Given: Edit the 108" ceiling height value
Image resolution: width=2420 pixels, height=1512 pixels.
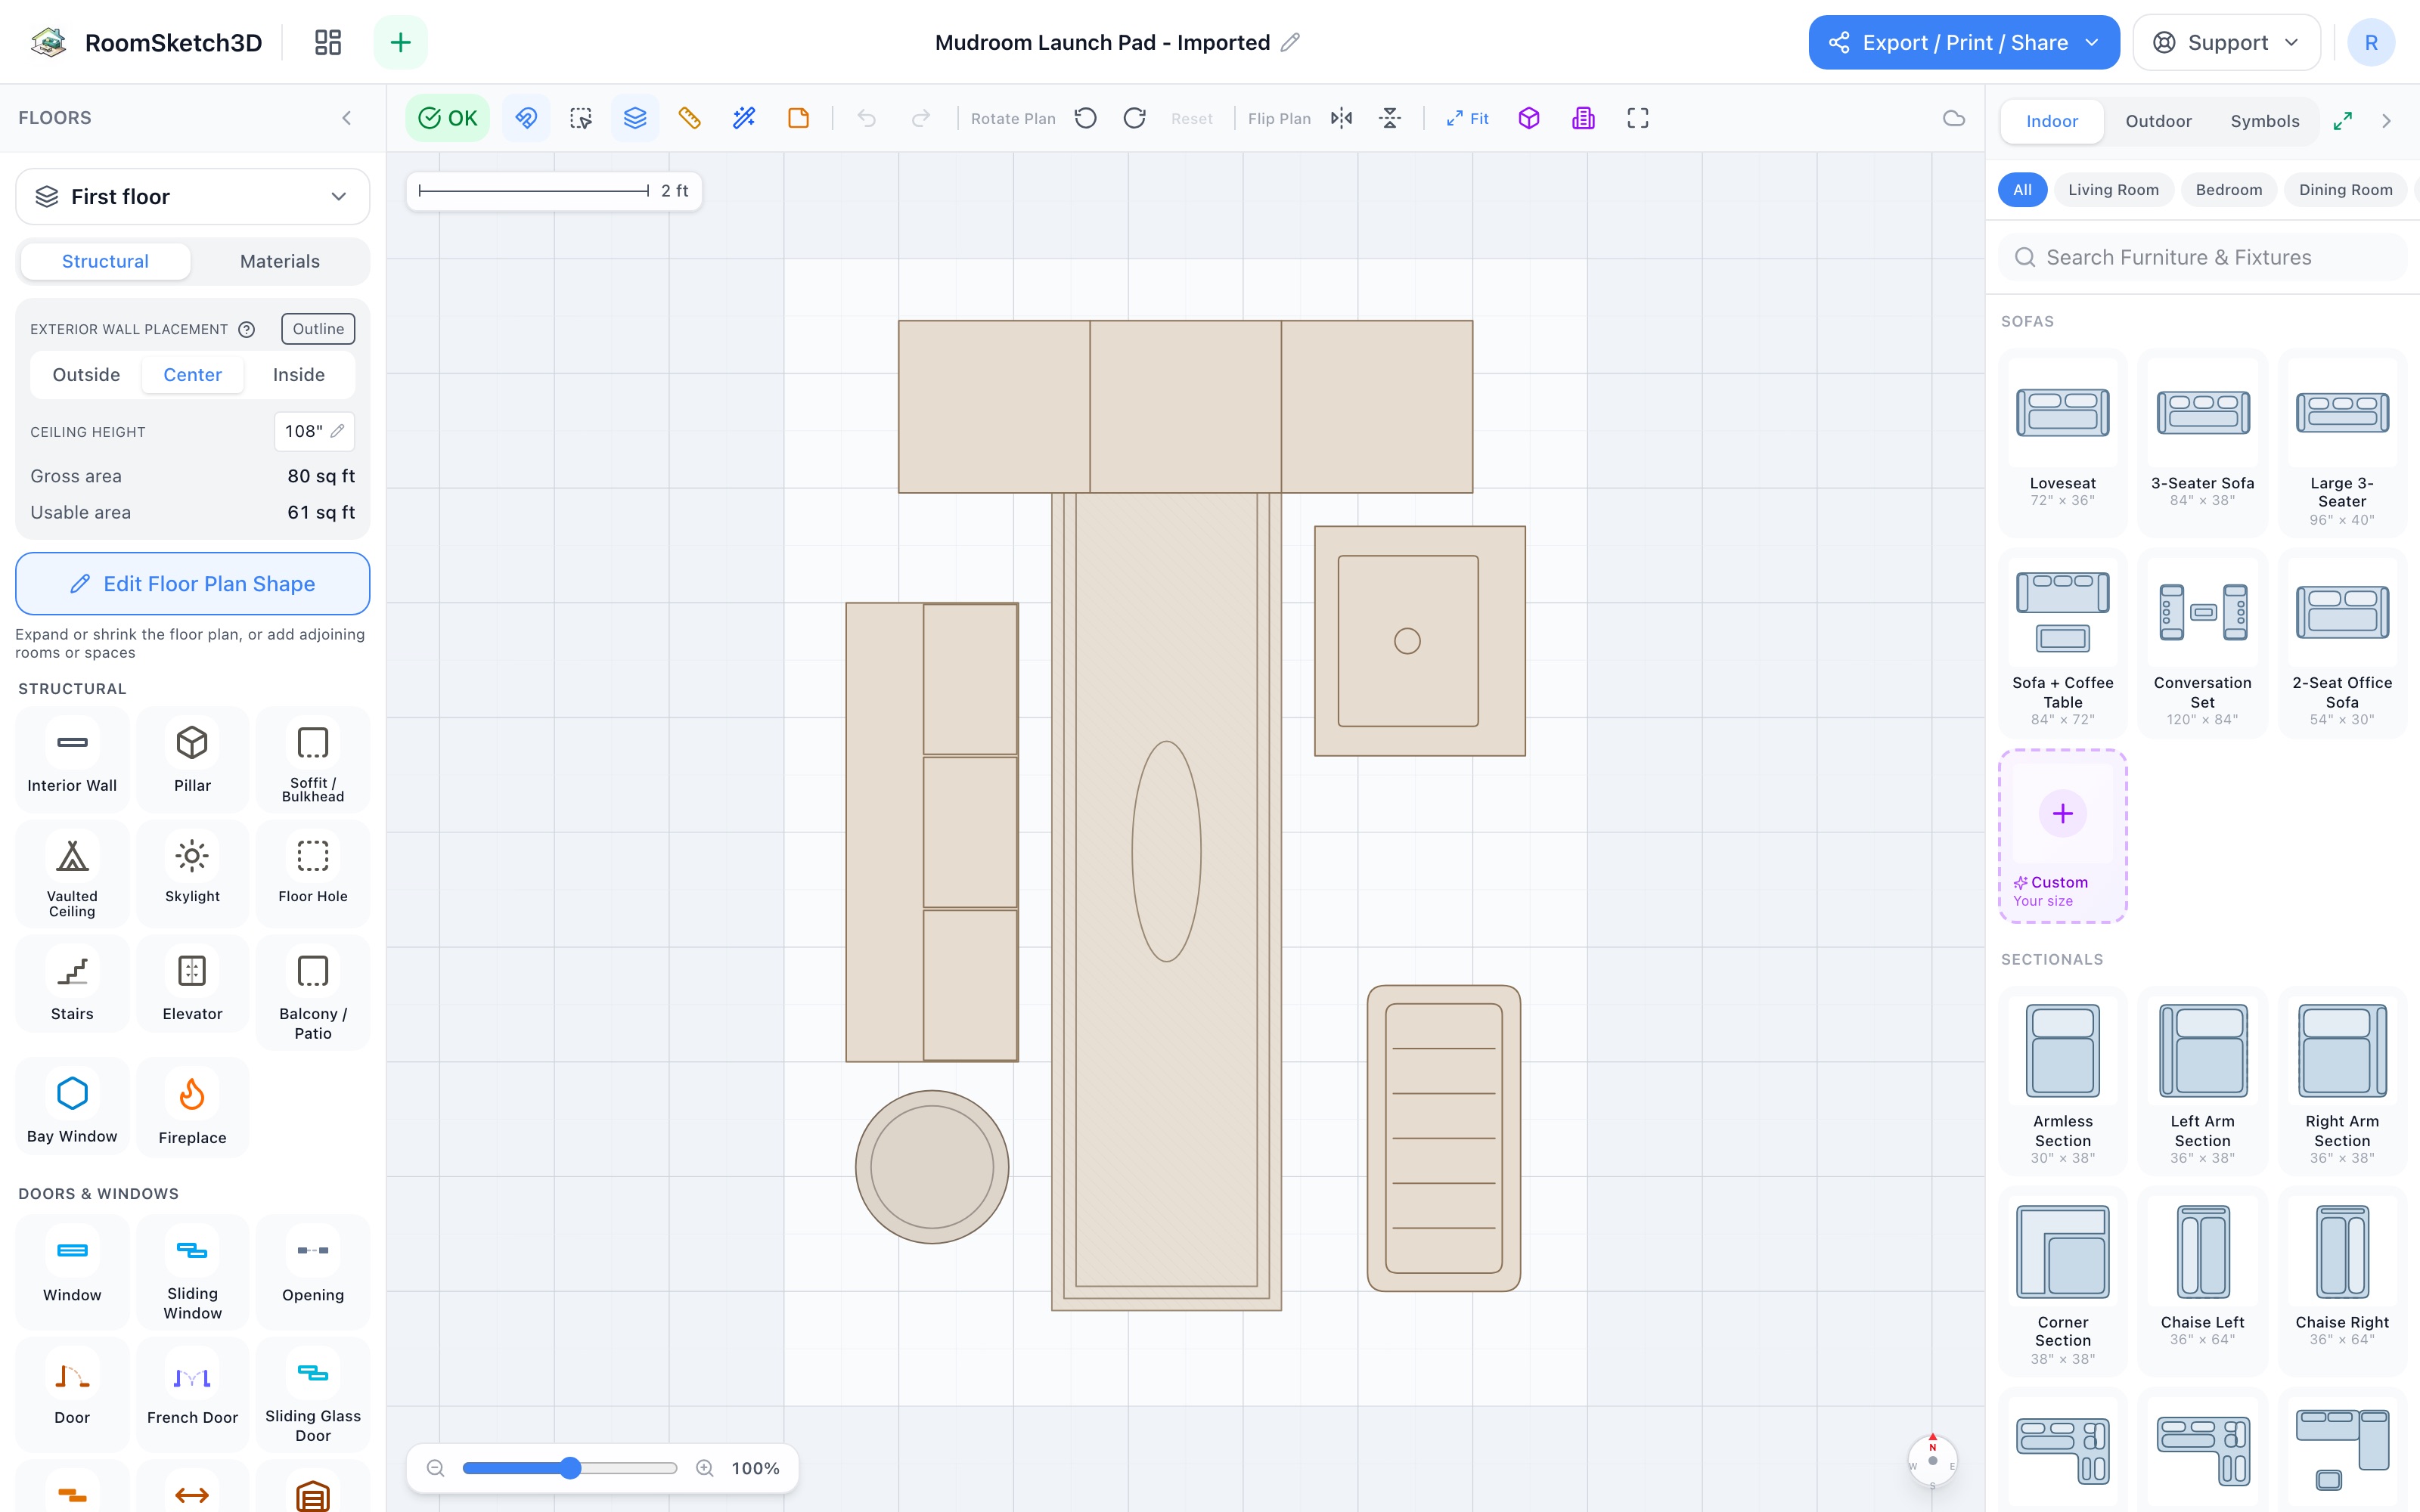Looking at the screenshot, I should 314,431.
